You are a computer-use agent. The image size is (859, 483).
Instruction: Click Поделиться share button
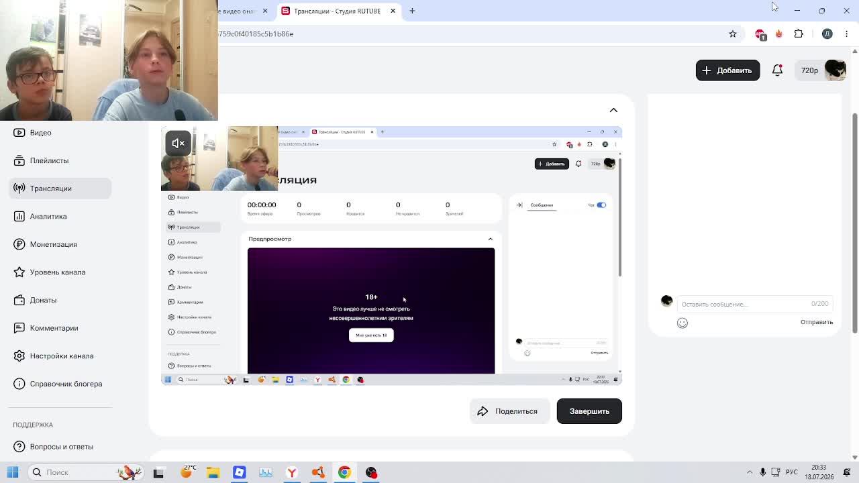(x=509, y=411)
